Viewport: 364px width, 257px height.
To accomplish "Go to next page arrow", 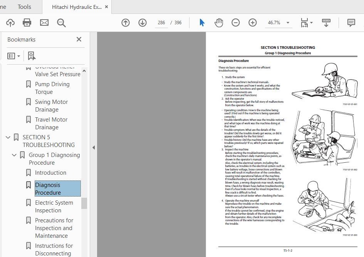I will click(x=143, y=23).
